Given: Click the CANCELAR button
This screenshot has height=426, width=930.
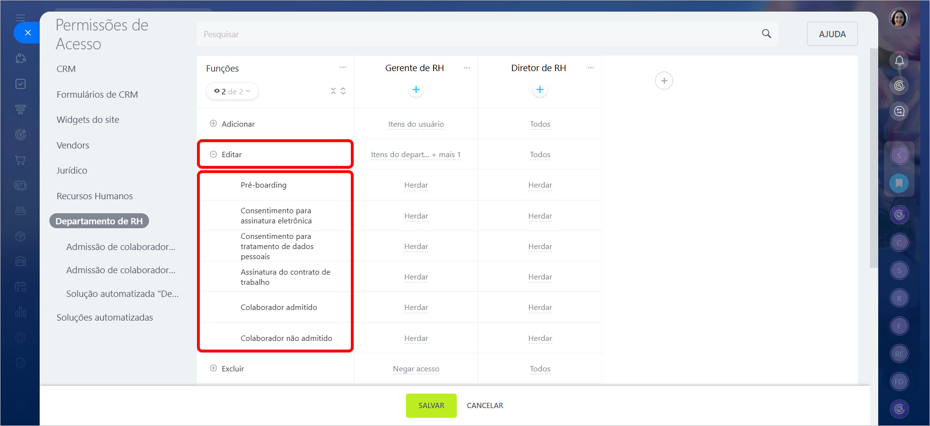Looking at the screenshot, I should click(x=485, y=406).
